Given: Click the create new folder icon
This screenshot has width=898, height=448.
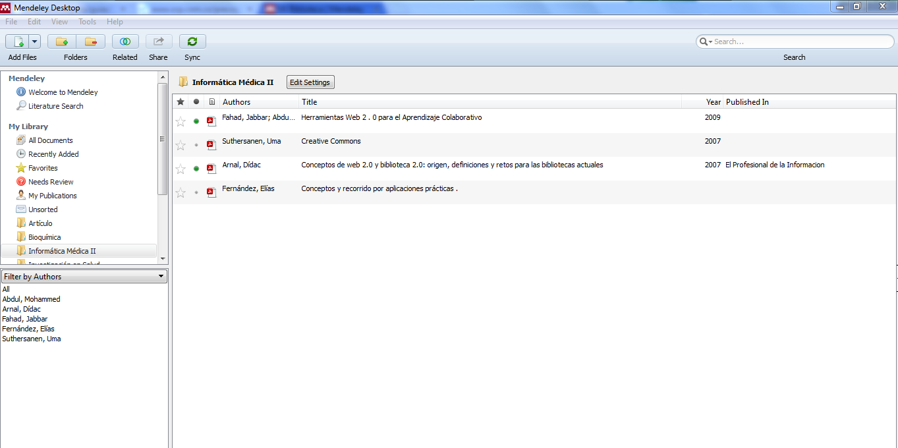Looking at the screenshot, I should click(x=62, y=42).
